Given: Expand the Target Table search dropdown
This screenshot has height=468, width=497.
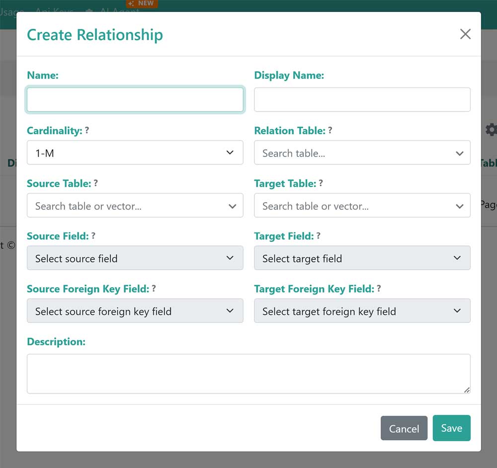Looking at the screenshot, I should tap(362, 205).
